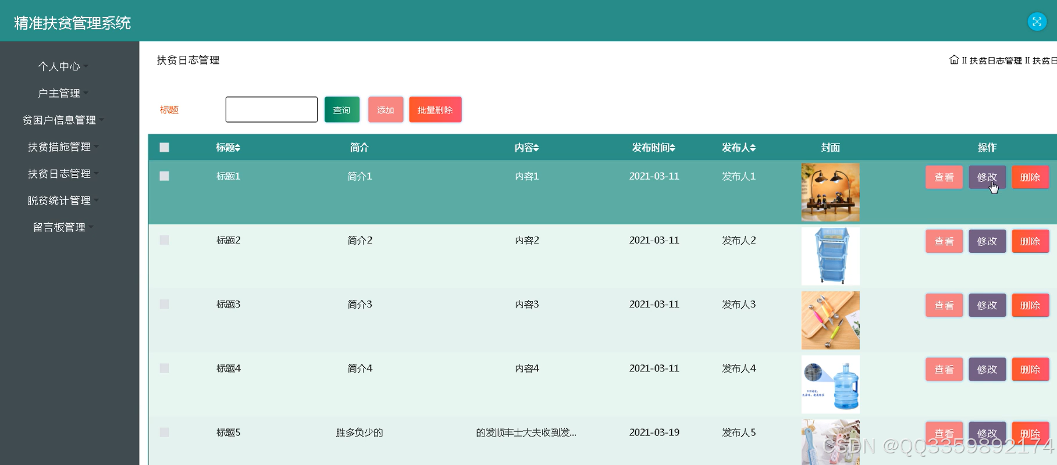Open the blue shelf cover image of 标题2

point(830,256)
